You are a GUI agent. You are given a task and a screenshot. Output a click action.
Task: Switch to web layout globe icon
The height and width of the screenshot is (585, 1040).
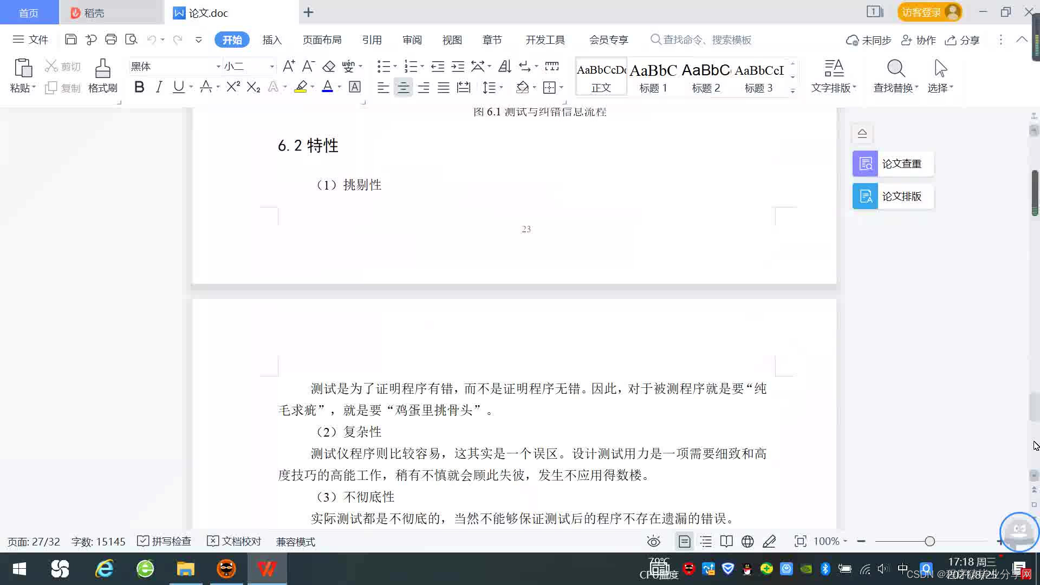pos(747,541)
